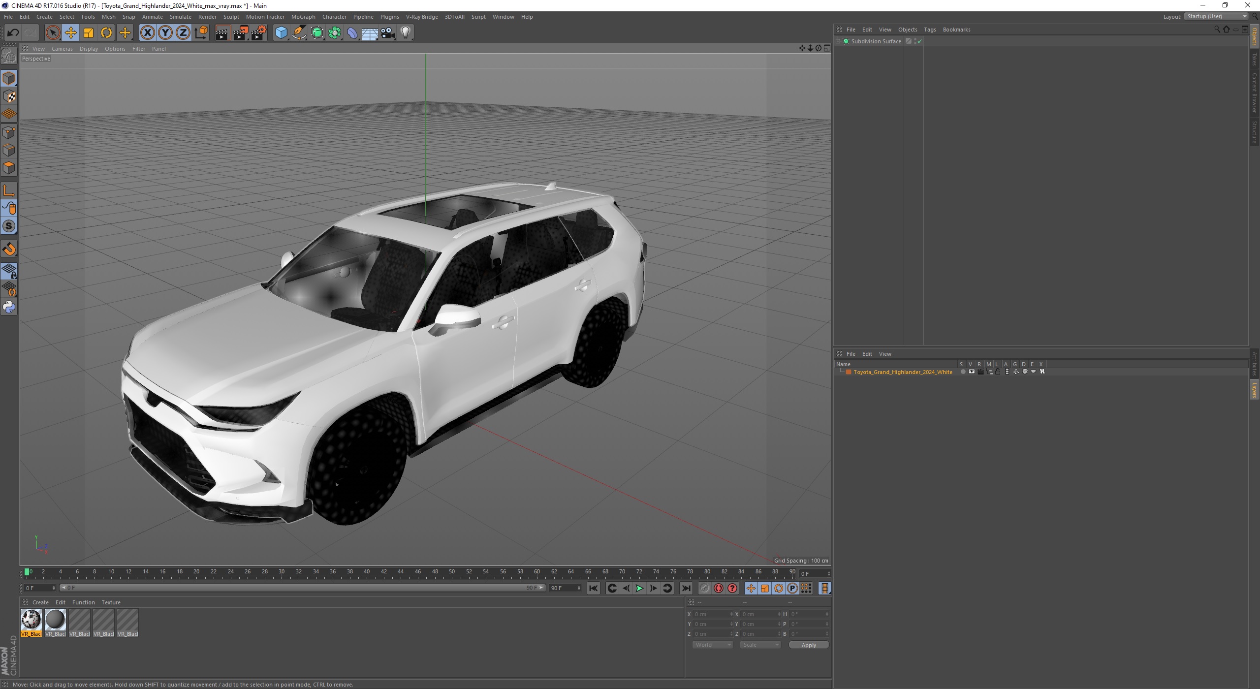Image resolution: width=1260 pixels, height=689 pixels.
Task: Click Render to Picture Viewer icon
Action: coord(241,33)
